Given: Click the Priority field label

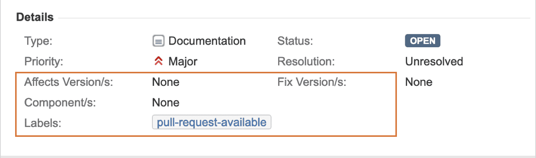Looking at the screenshot, I should pyautogui.click(x=43, y=62).
